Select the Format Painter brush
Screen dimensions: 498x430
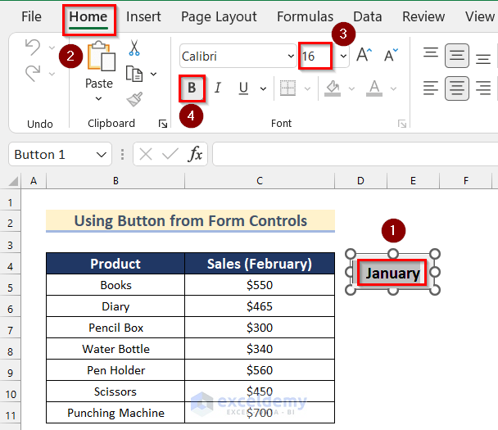click(x=134, y=99)
